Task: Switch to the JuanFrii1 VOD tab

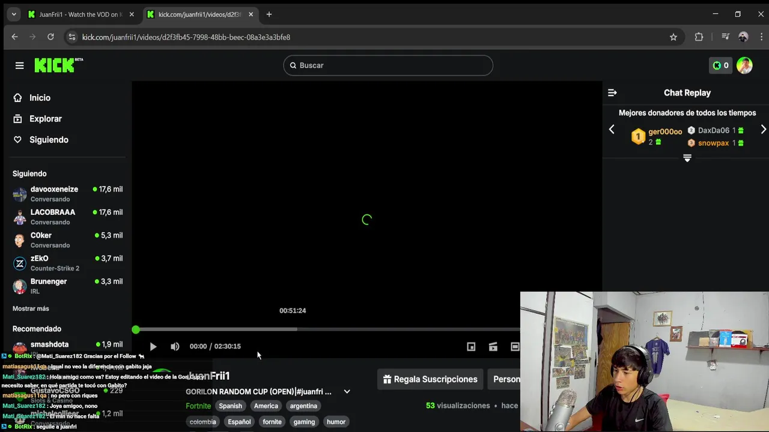Action: tap(81, 14)
